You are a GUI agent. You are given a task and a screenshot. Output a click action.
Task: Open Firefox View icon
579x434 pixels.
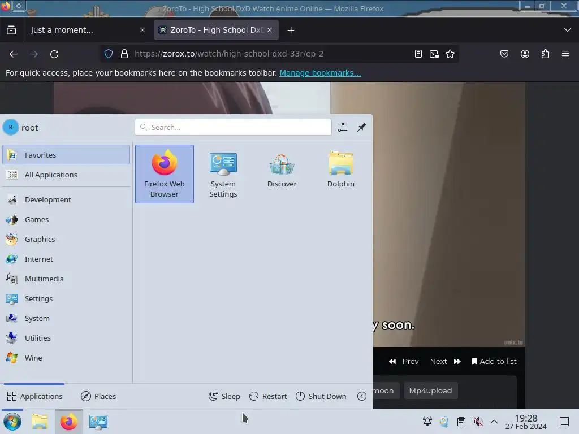[11, 31]
